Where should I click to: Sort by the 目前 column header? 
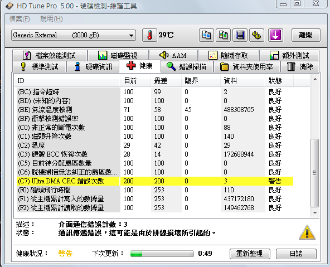click(135, 81)
